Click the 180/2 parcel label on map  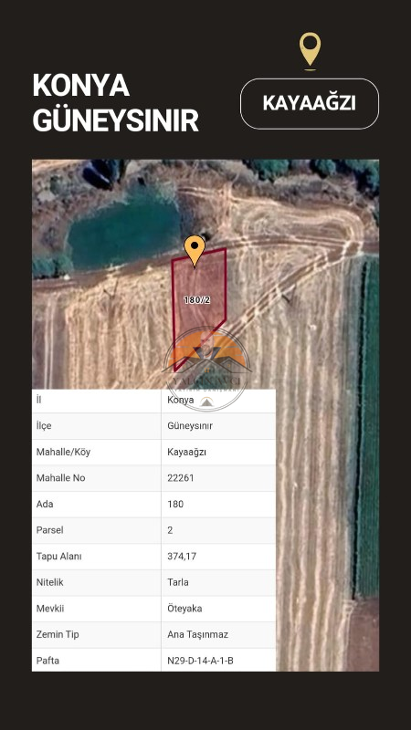click(197, 300)
